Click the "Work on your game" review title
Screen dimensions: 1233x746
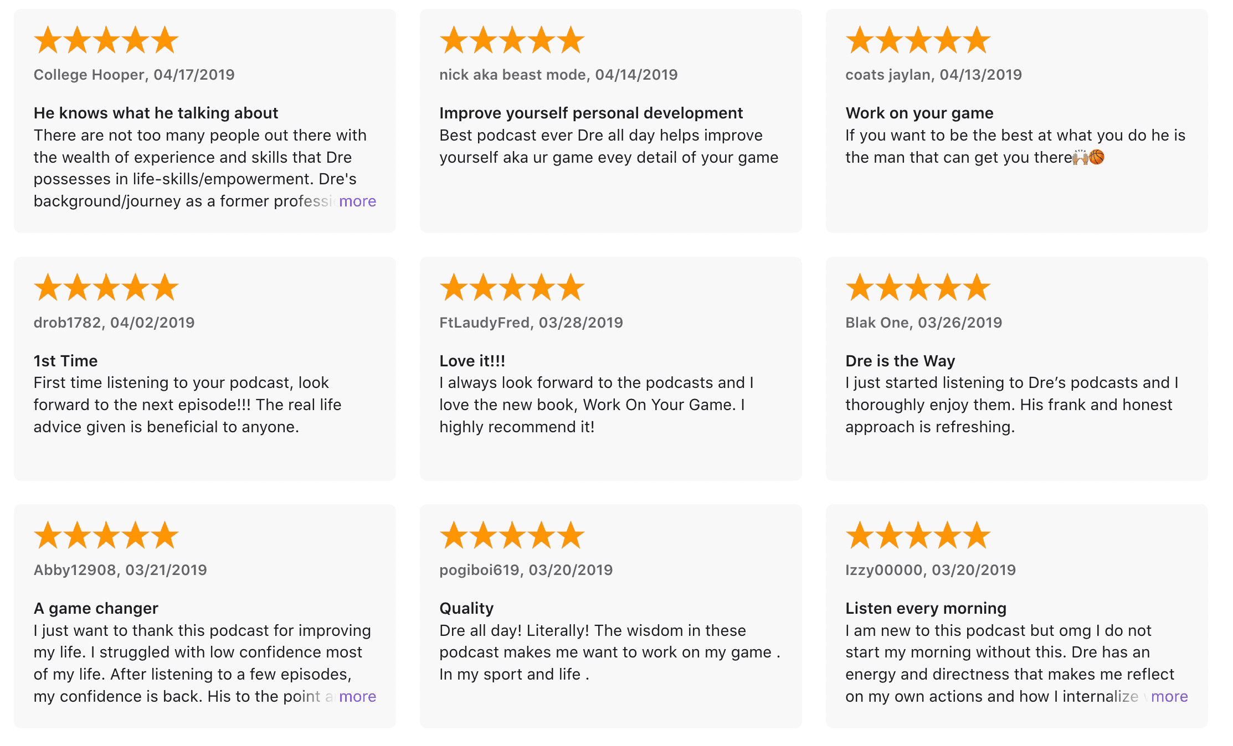[x=919, y=113]
